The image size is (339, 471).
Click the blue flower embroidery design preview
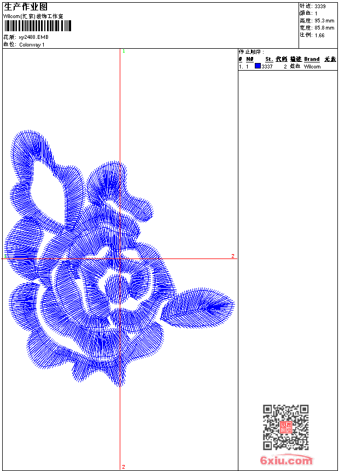click(x=119, y=259)
